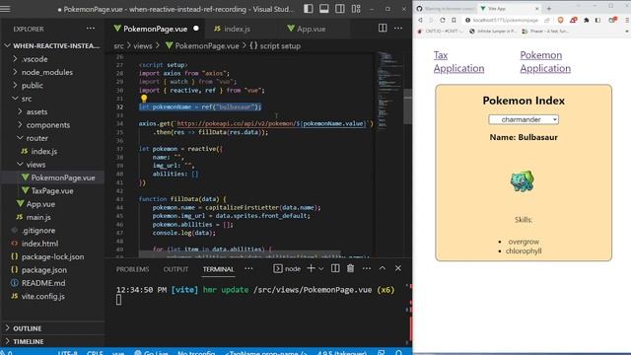Image resolution: width=631 pixels, height=355 pixels.
Task: Toggle primary side bar layout icon
Action: (309, 9)
